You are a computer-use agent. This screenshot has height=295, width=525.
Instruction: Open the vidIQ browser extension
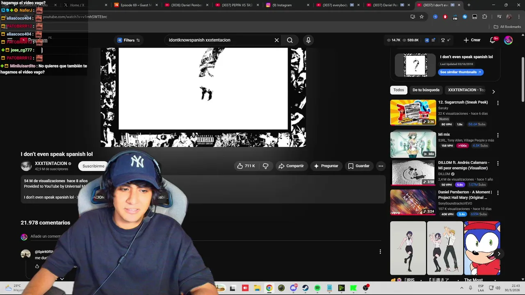[x=435, y=17]
